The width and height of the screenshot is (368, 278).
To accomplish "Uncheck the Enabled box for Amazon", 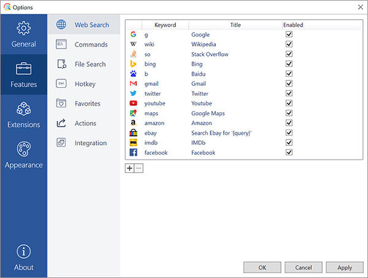I will 289,123.
